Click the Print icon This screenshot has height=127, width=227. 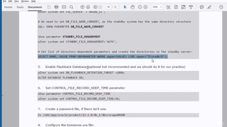coord(56,7)
